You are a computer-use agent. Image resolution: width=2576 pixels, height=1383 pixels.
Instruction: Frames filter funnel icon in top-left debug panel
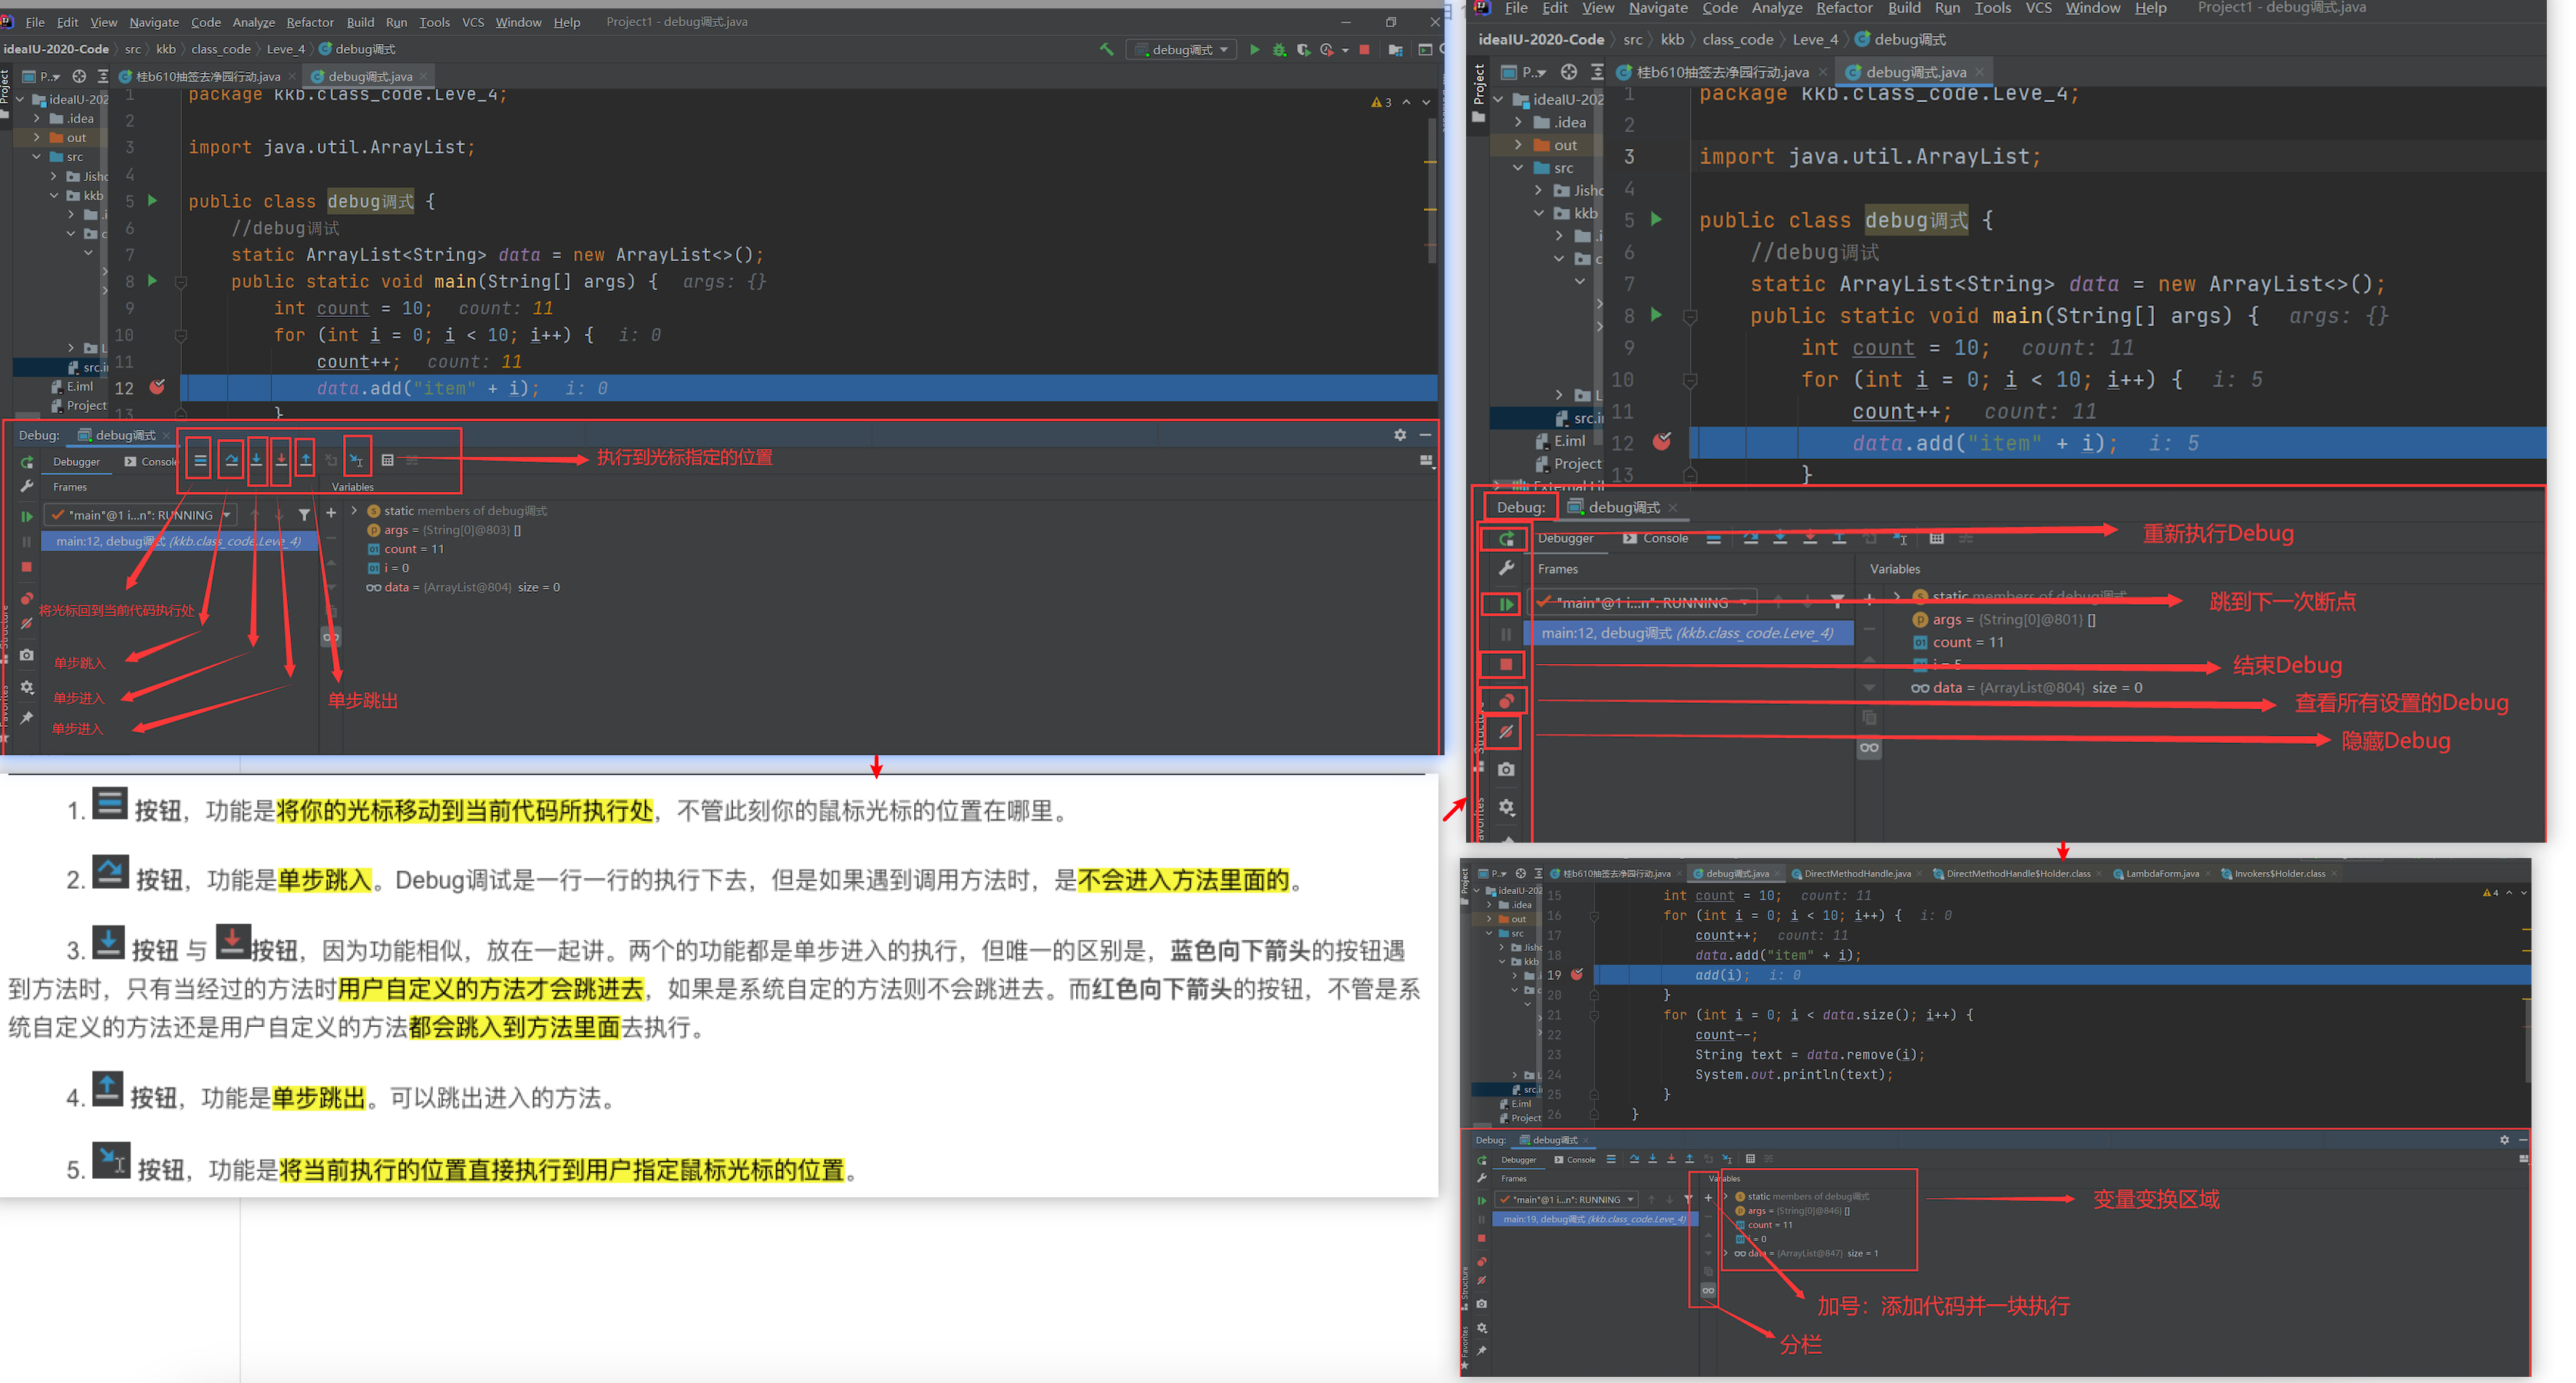point(304,515)
